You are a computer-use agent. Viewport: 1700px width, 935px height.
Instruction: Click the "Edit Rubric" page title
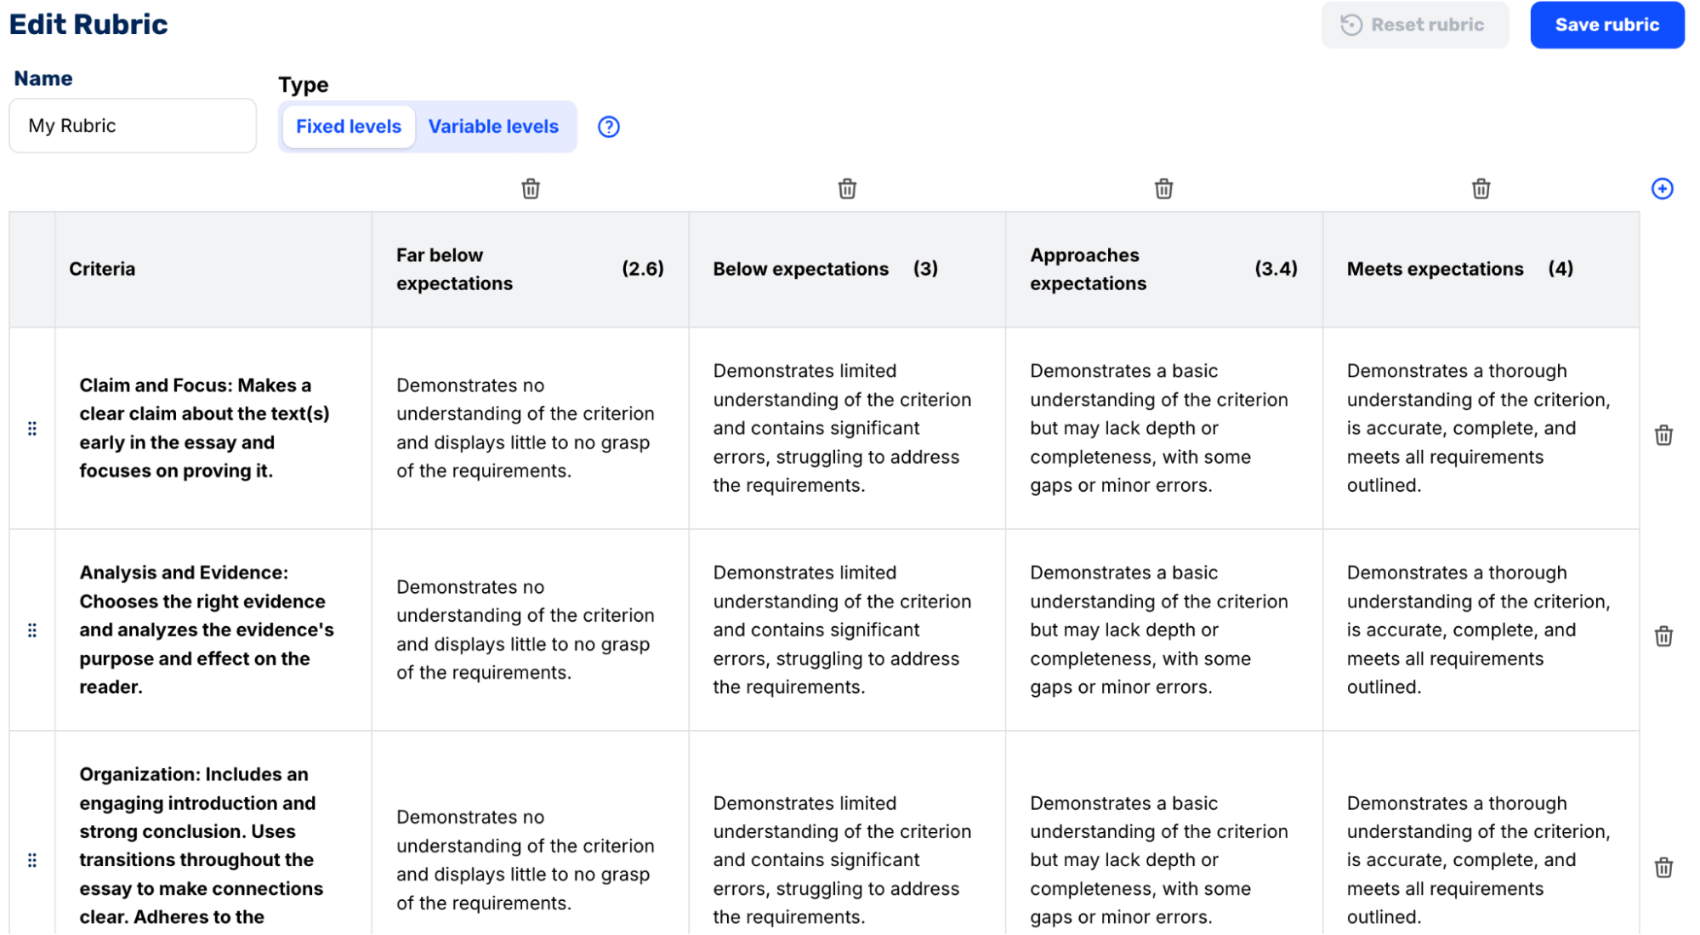coord(88,24)
